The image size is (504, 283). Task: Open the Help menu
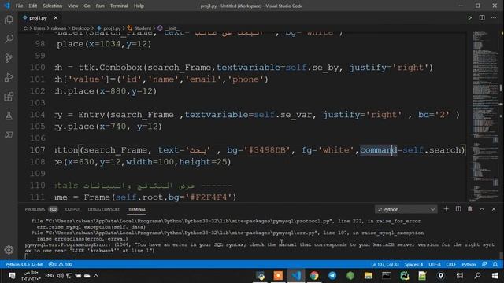coord(139,6)
